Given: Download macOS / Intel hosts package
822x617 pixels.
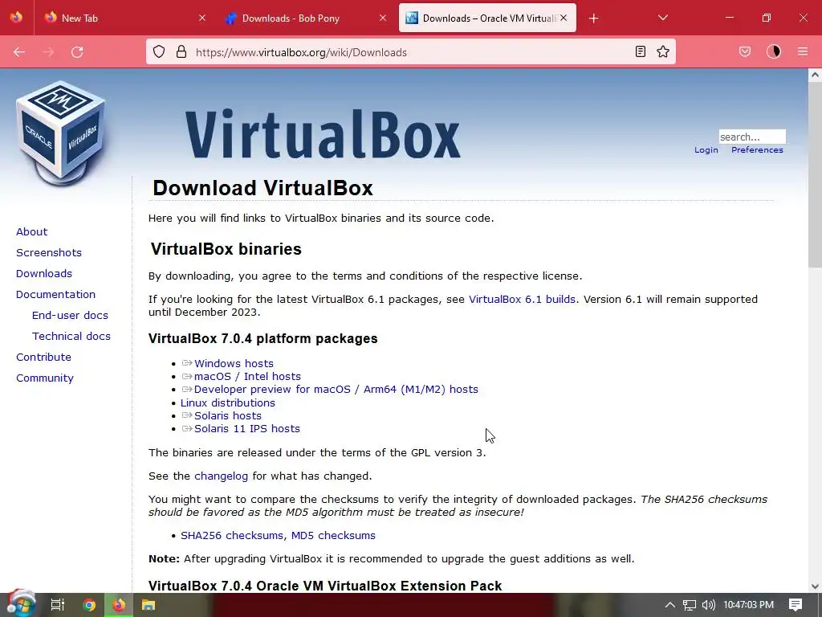Looking at the screenshot, I should pos(247,376).
